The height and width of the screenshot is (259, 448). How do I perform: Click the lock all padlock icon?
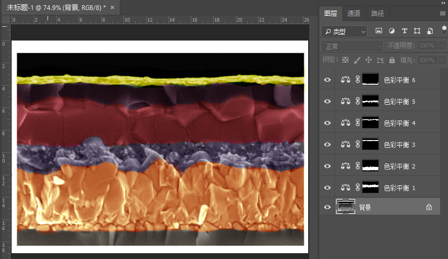392,60
